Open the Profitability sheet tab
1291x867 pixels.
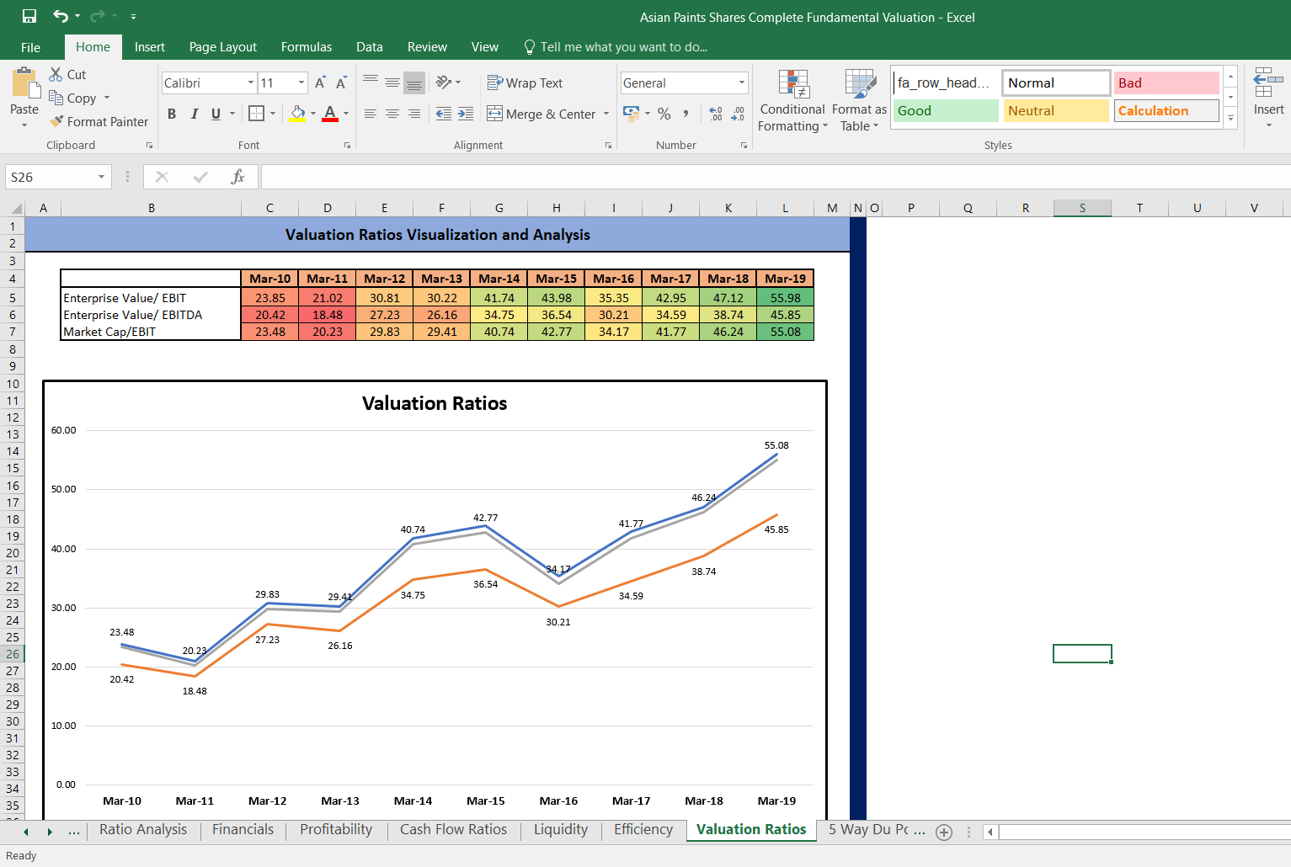(336, 830)
